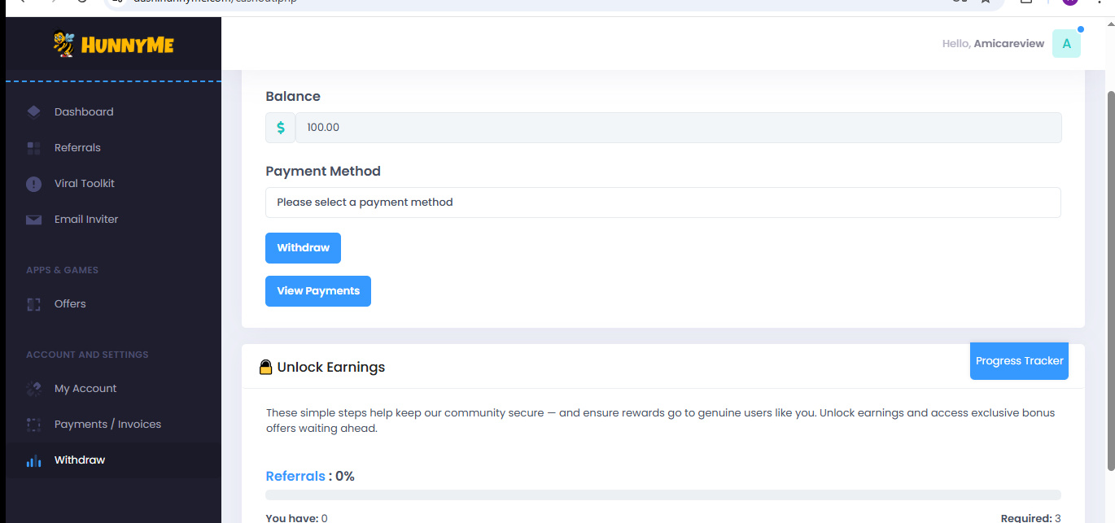Open the Progress Tracker button
Image resolution: width=1115 pixels, height=523 pixels.
point(1019,361)
